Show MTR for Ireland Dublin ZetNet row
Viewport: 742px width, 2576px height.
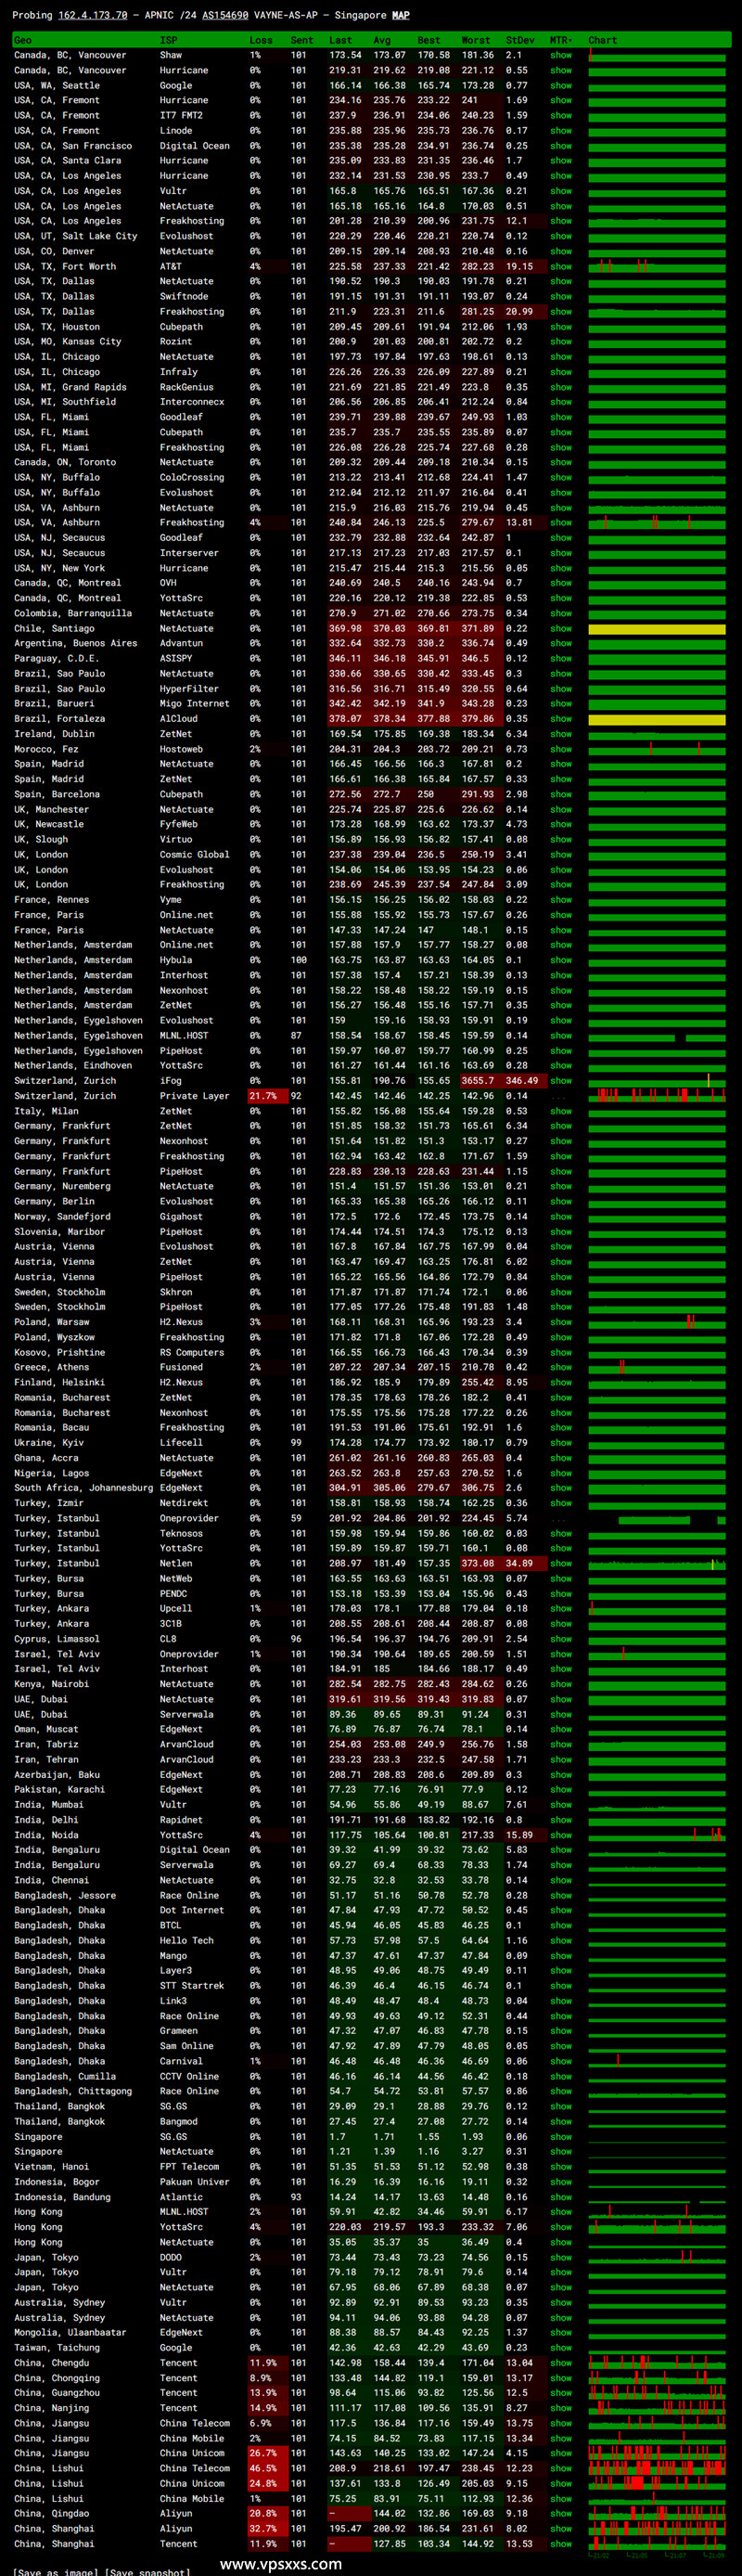pyautogui.click(x=561, y=734)
